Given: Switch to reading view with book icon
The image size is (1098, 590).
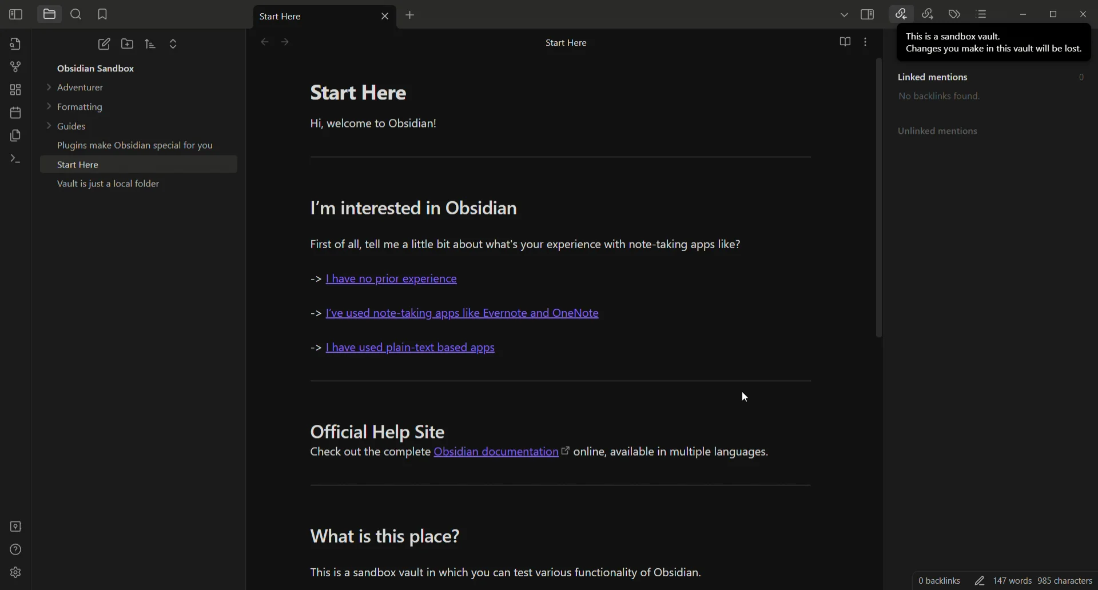Looking at the screenshot, I should (x=845, y=42).
